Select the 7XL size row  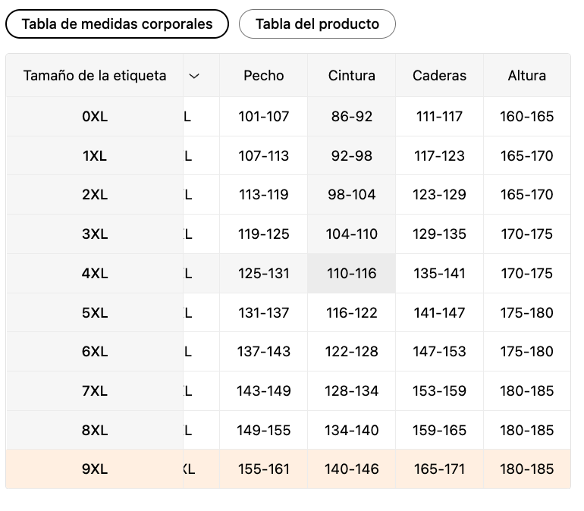95,391
